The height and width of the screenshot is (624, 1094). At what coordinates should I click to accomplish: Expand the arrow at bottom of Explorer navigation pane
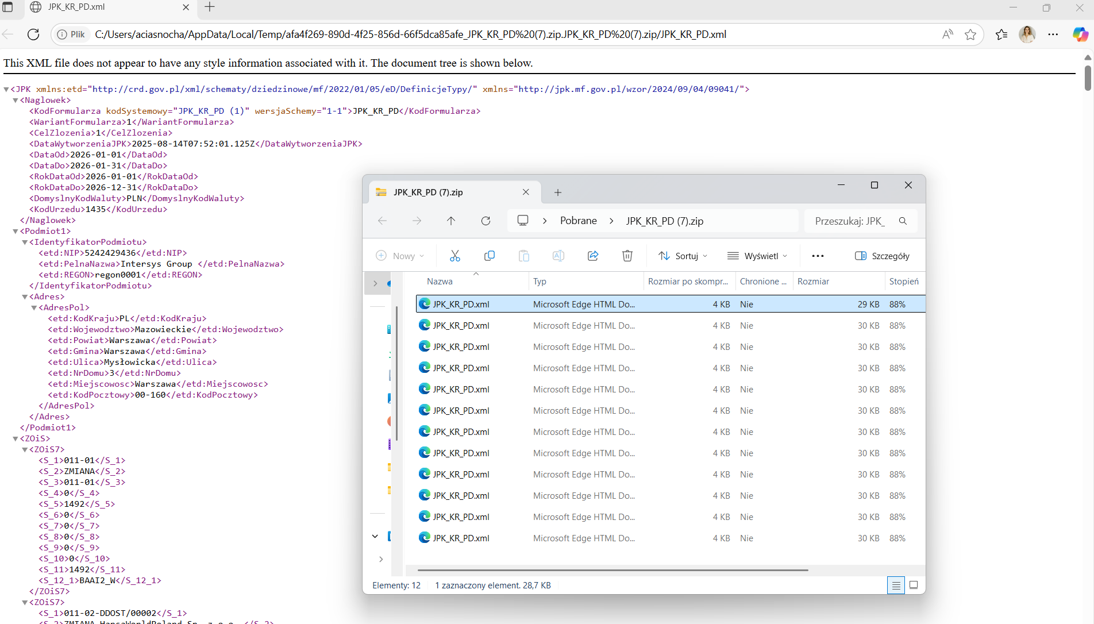(x=381, y=558)
